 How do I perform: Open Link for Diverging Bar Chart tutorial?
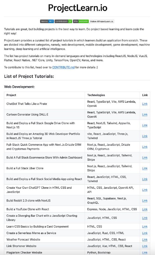click(144, 218)
